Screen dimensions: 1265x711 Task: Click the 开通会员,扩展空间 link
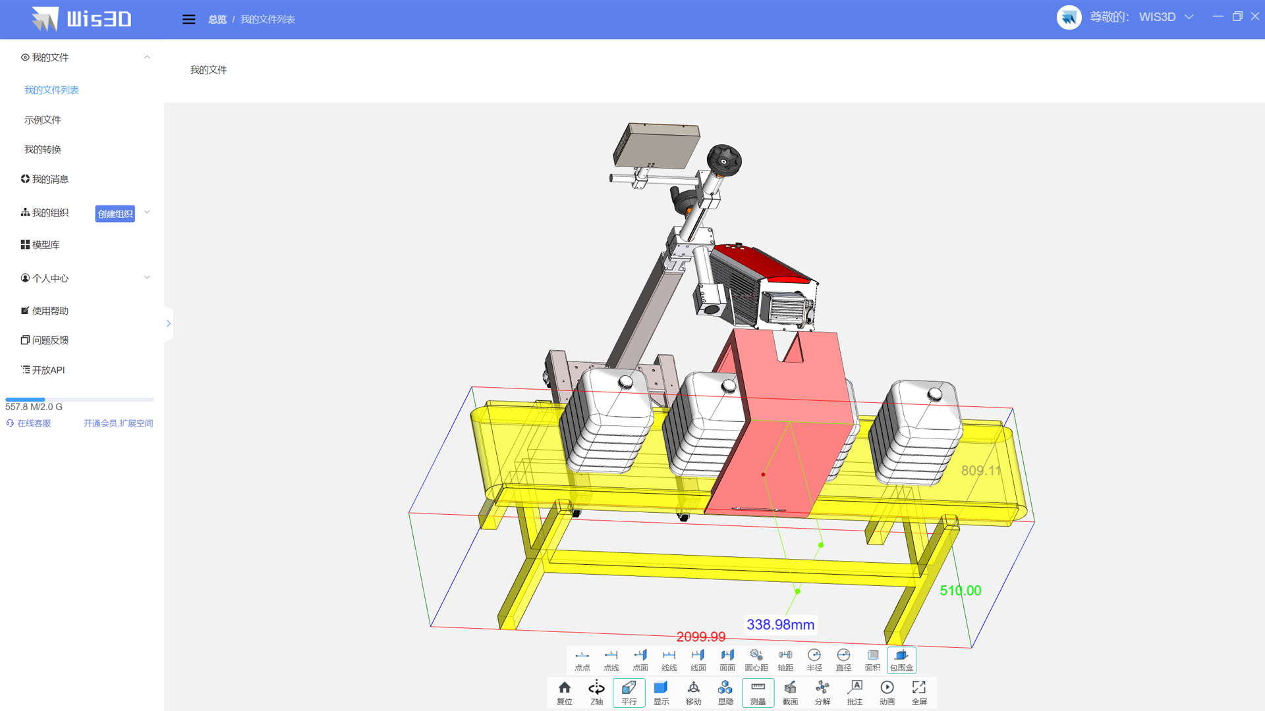coord(118,423)
